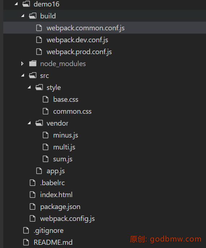Select the node_modules folder name
206x248 pixels.
click(x=63, y=64)
